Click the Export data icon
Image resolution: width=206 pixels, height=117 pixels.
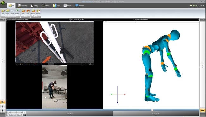(x=38, y=13)
